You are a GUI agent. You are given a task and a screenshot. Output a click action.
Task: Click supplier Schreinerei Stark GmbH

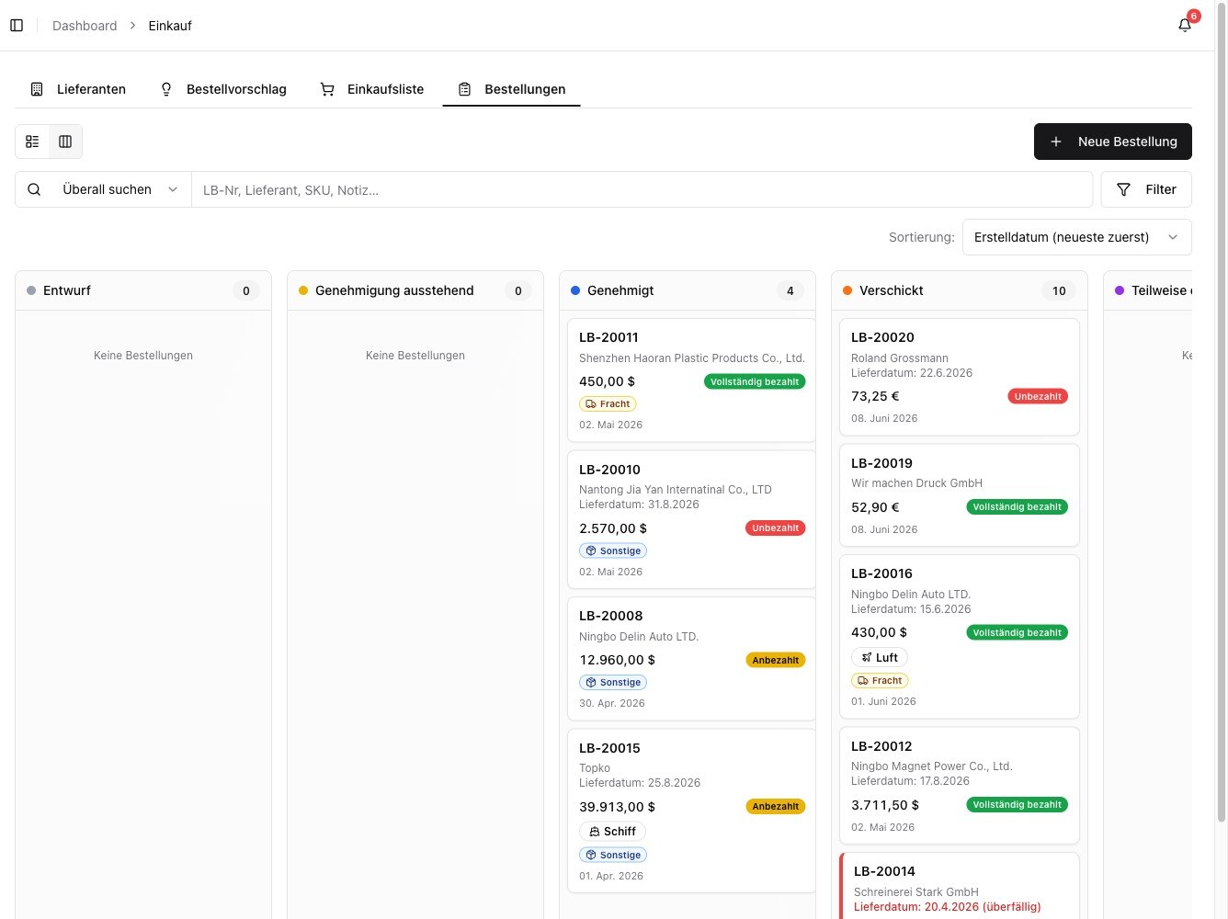click(916, 892)
